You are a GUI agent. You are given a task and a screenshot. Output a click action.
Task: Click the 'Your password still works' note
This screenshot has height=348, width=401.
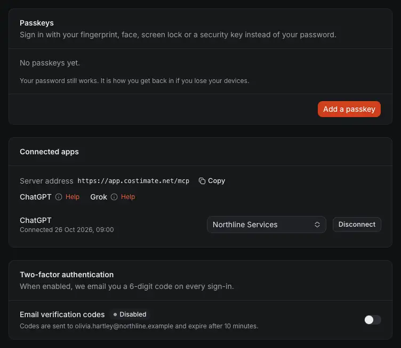tap(134, 81)
